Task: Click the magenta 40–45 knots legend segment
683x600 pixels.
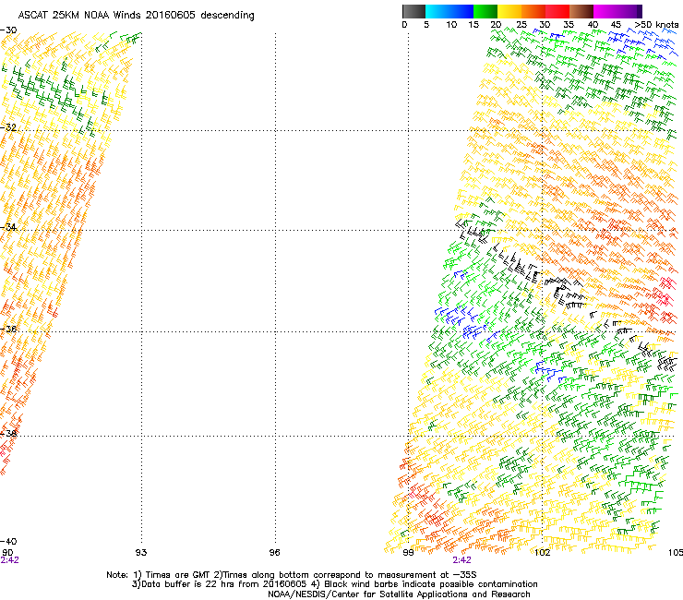Action: coord(605,11)
